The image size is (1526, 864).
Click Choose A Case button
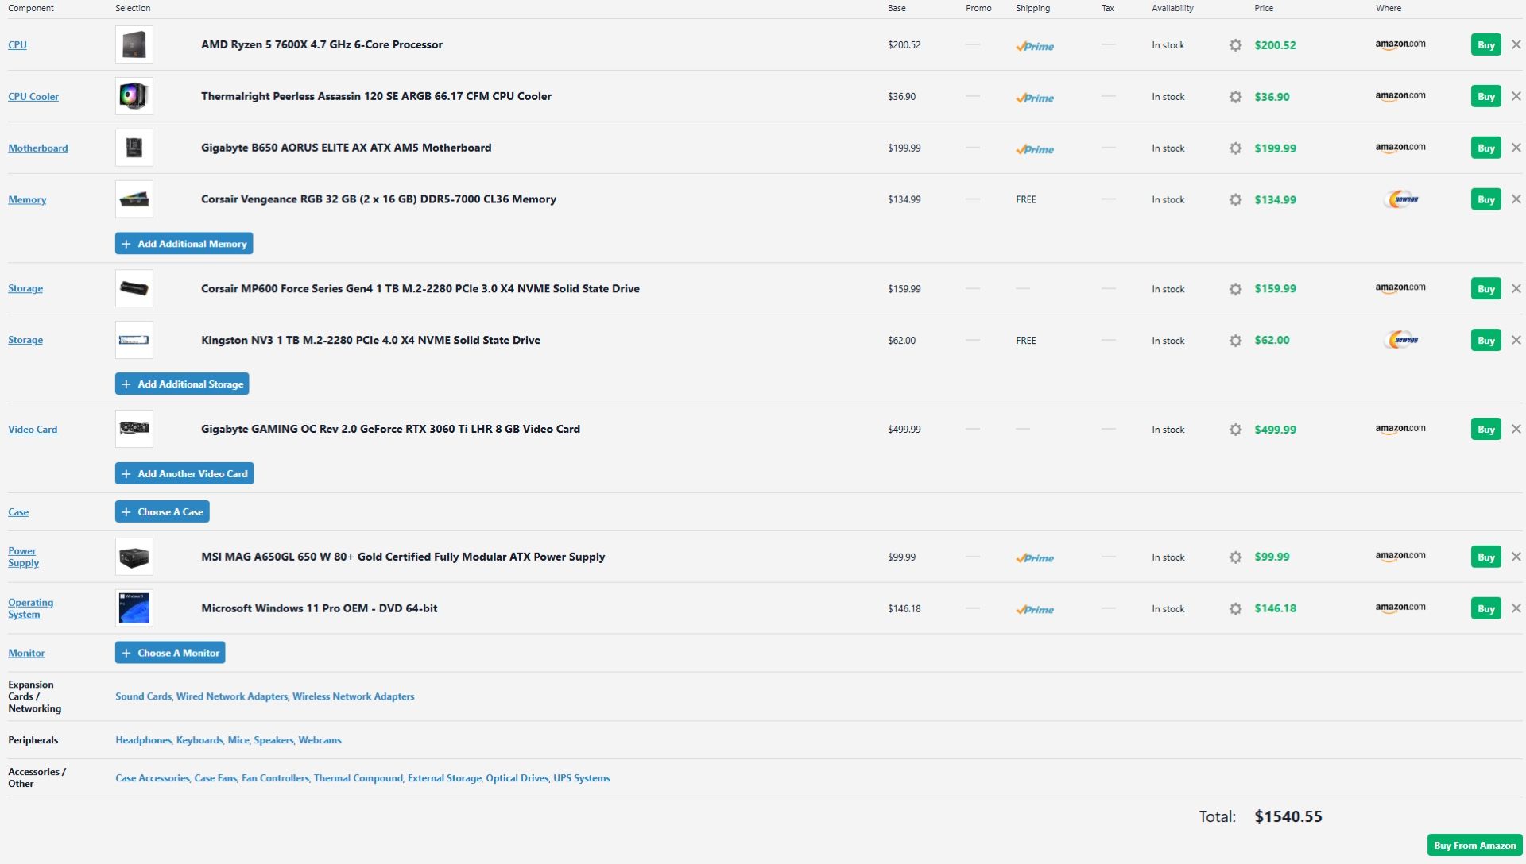click(x=162, y=512)
